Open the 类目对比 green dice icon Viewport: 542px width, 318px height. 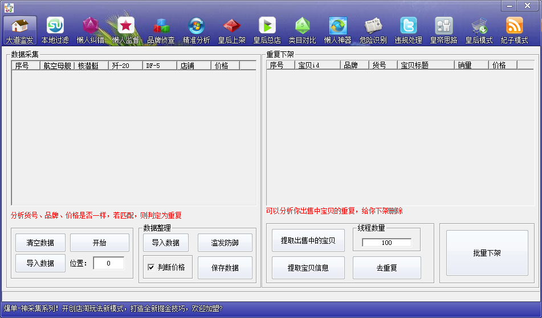click(303, 30)
